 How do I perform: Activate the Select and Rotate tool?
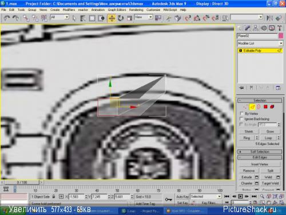coord(121,18)
